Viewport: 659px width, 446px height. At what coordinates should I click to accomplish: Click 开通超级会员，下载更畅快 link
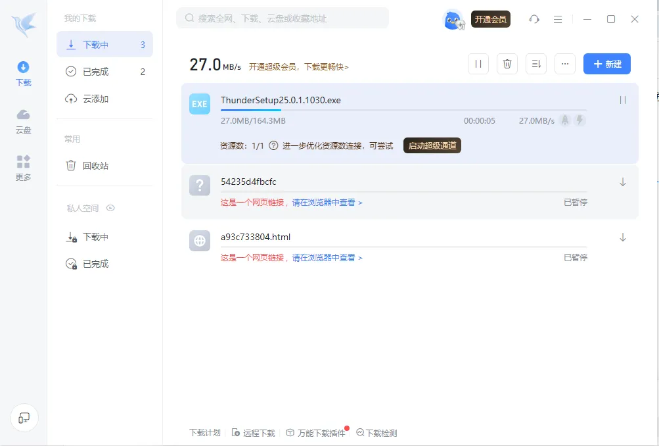(298, 67)
